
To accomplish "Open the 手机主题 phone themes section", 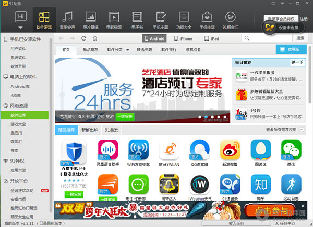I will point(161,20).
